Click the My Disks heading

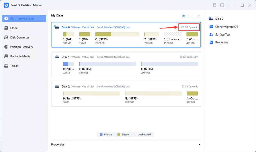click(57, 16)
